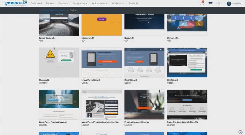Click the Long Form Upsell title
This screenshot has height=135, width=245.
click(x=91, y=80)
